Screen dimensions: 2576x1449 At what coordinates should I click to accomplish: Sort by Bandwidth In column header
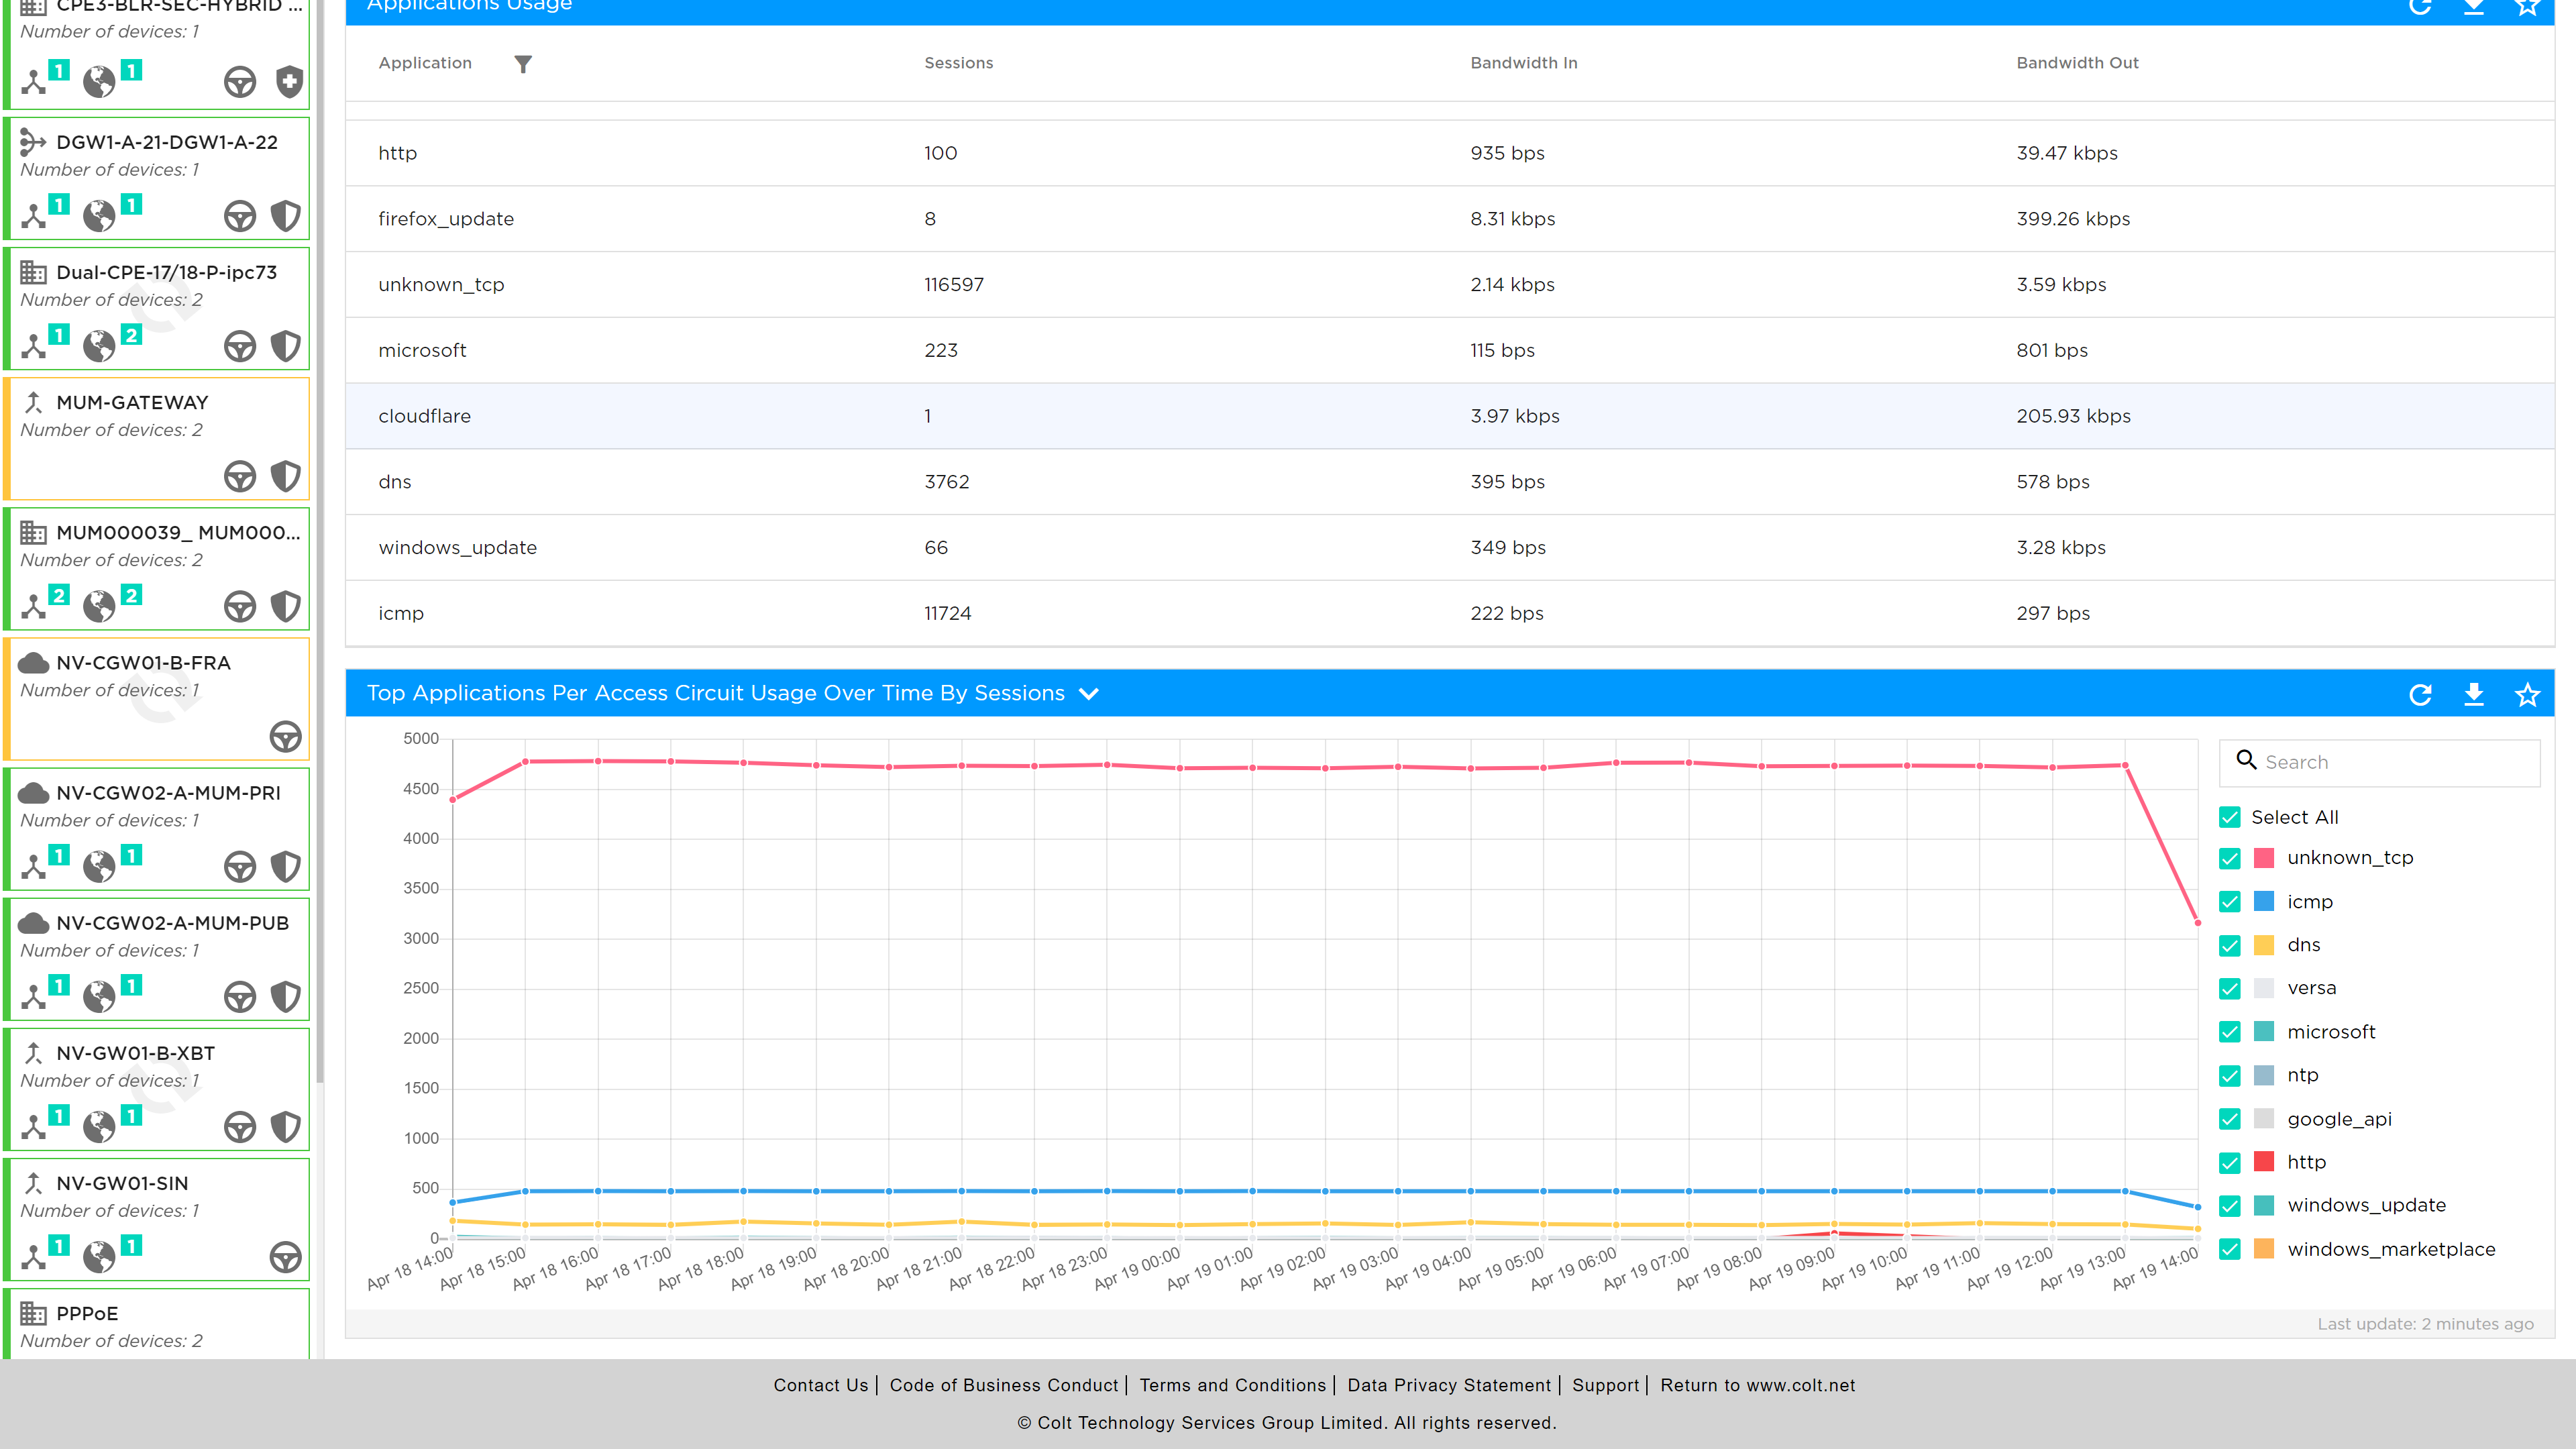[1523, 63]
